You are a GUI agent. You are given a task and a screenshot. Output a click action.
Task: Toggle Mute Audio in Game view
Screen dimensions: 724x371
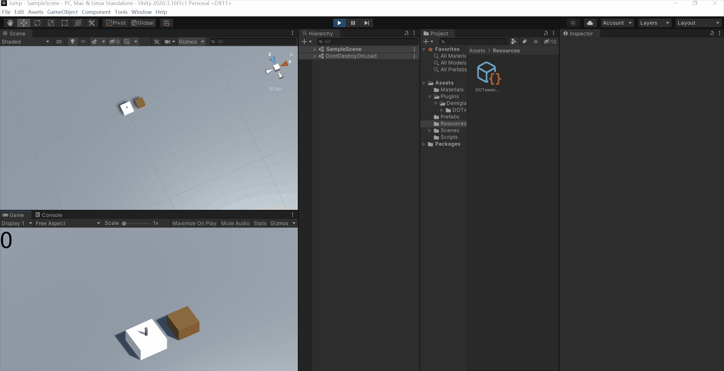point(235,223)
